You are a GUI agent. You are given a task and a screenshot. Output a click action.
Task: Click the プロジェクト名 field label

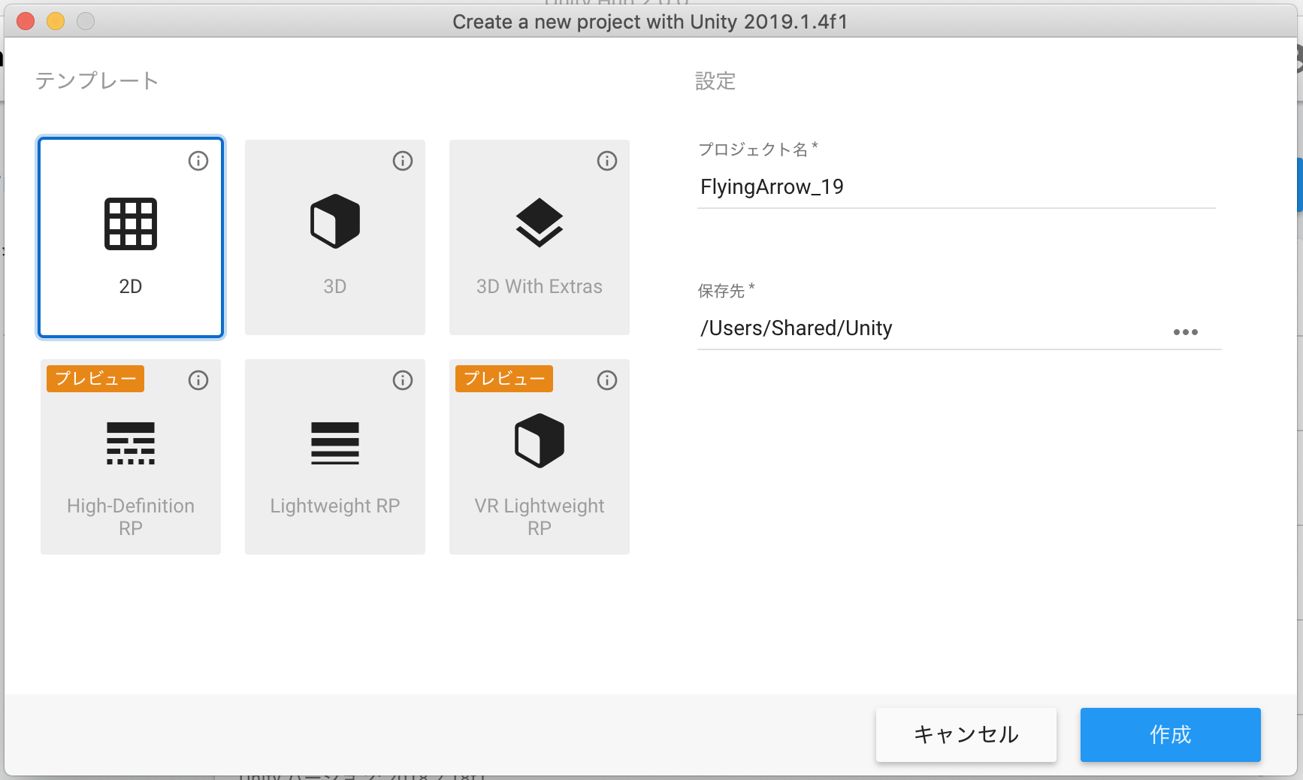click(758, 149)
